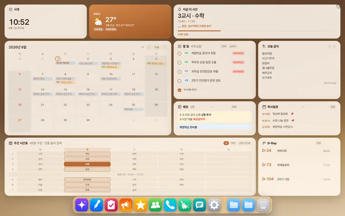Click the 09/03 due-date badge

pos(238,54)
